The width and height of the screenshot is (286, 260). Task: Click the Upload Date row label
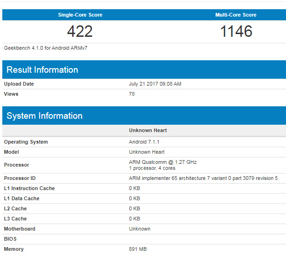click(19, 84)
